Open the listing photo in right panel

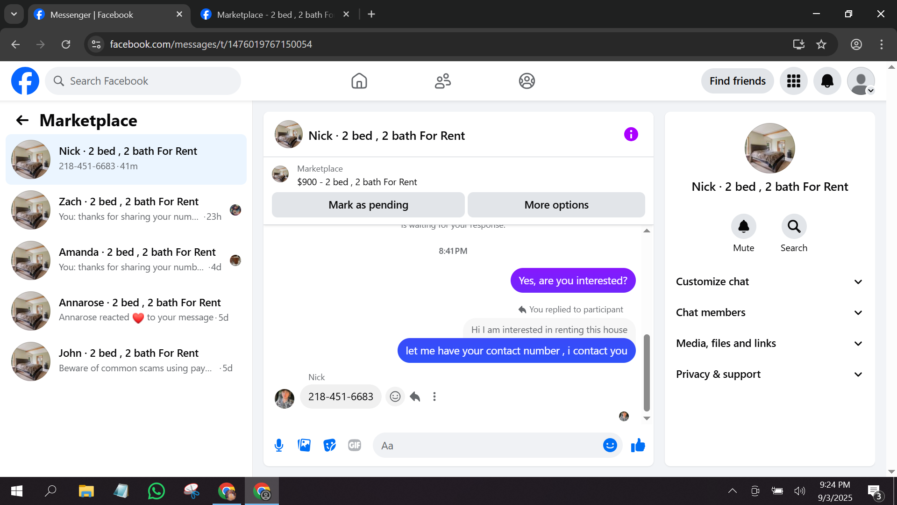(769, 148)
